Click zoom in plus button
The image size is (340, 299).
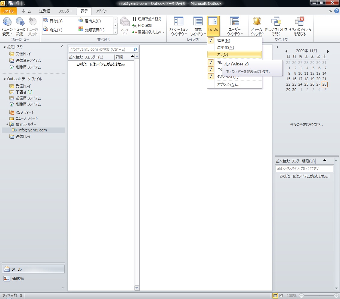(x=336, y=296)
